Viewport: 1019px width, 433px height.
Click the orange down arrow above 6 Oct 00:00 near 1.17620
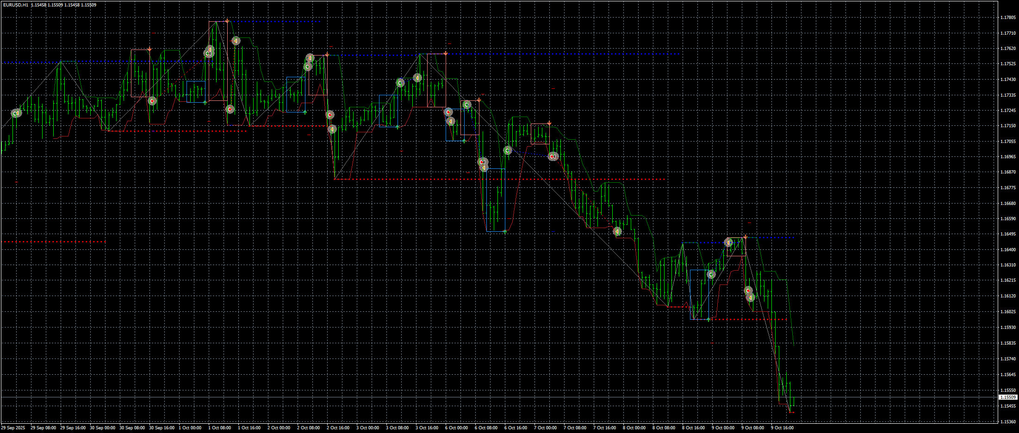[x=445, y=53]
